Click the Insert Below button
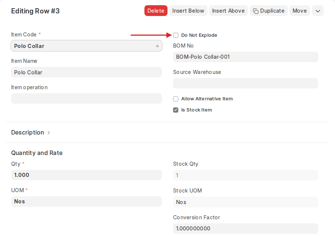Viewport: 335px width, 236px height. pos(188,11)
